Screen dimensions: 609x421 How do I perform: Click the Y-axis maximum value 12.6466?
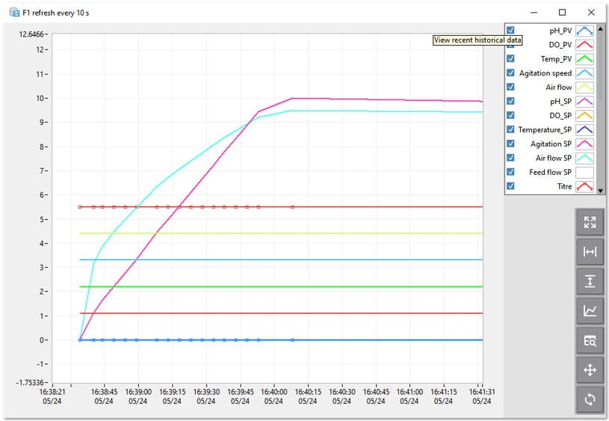31,34
